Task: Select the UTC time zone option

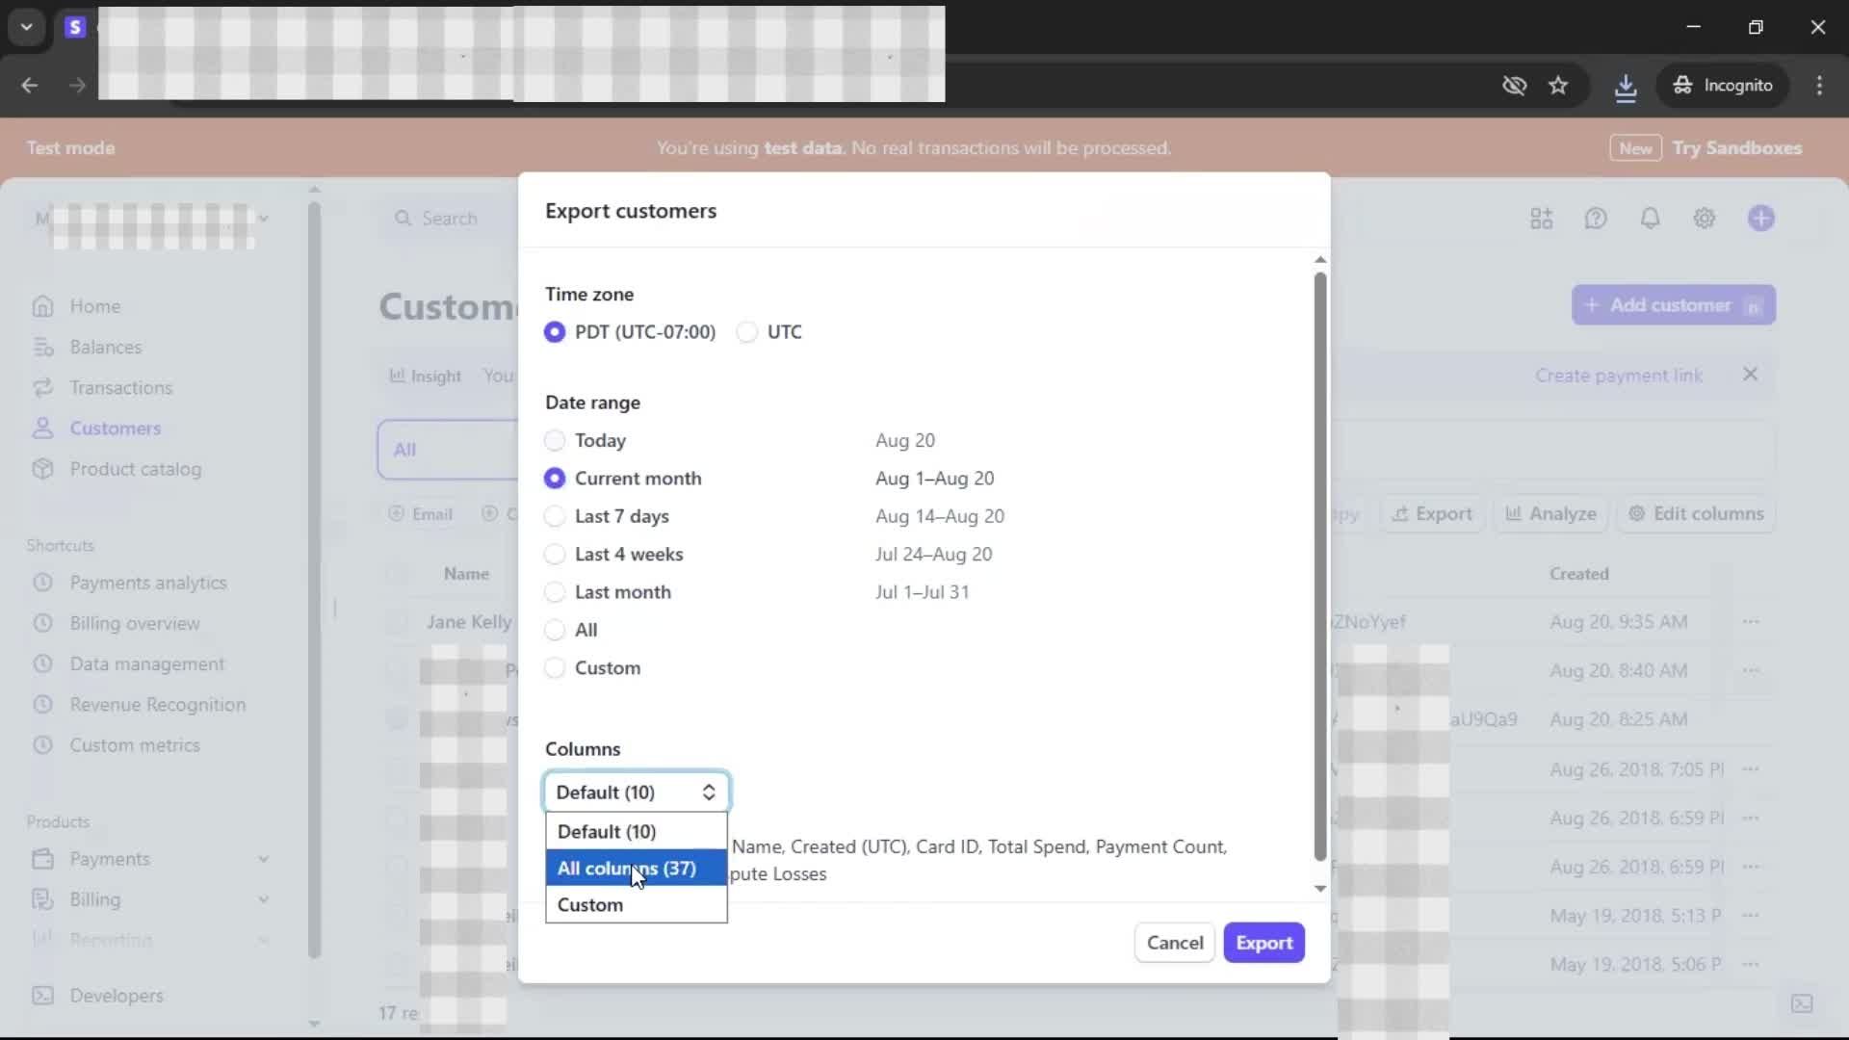Action: coord(747,332)
